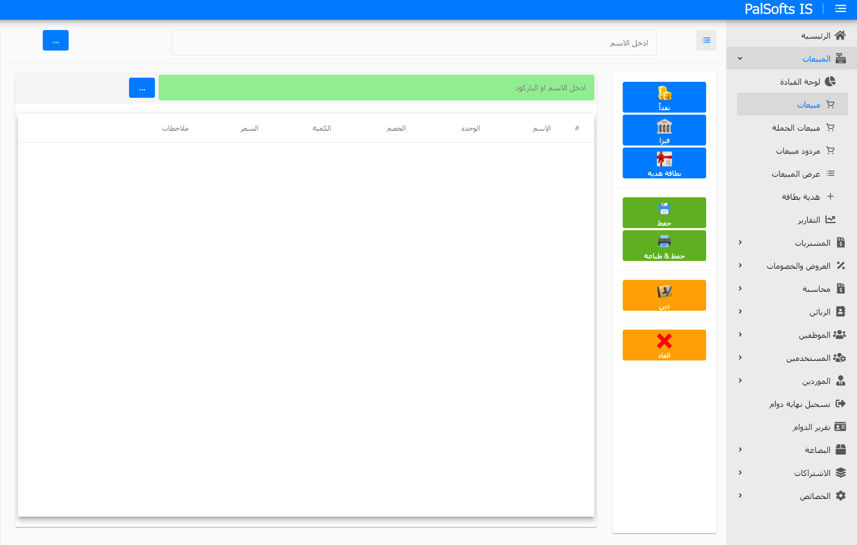
Task: Click the blue '...' button near the name field
Action: tap(55, 40)
